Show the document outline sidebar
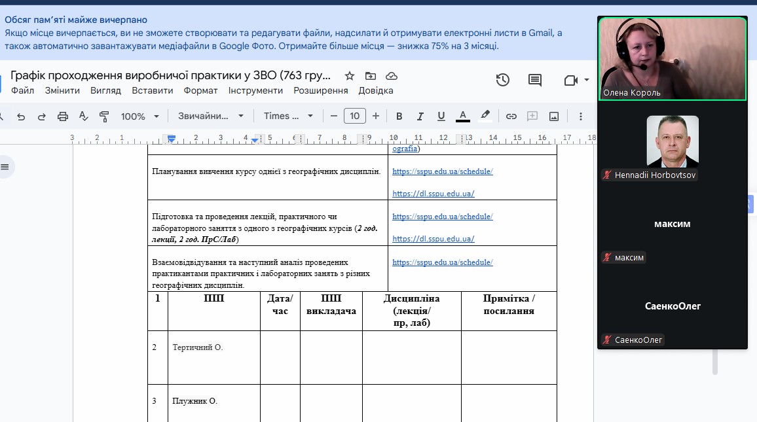The image size is (757, 422). tap(5, 167)
